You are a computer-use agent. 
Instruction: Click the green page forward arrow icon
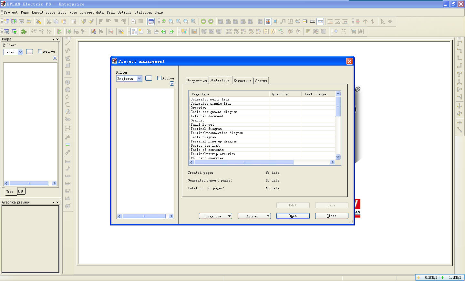point(171,31)
